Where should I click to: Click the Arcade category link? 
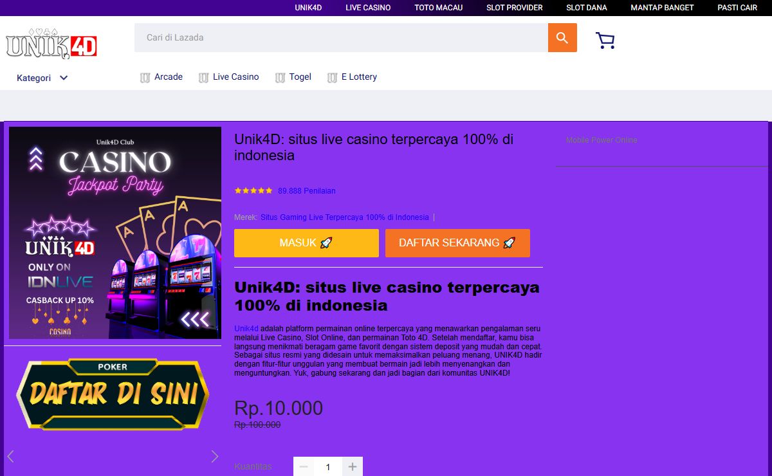(x=169, y=77)
